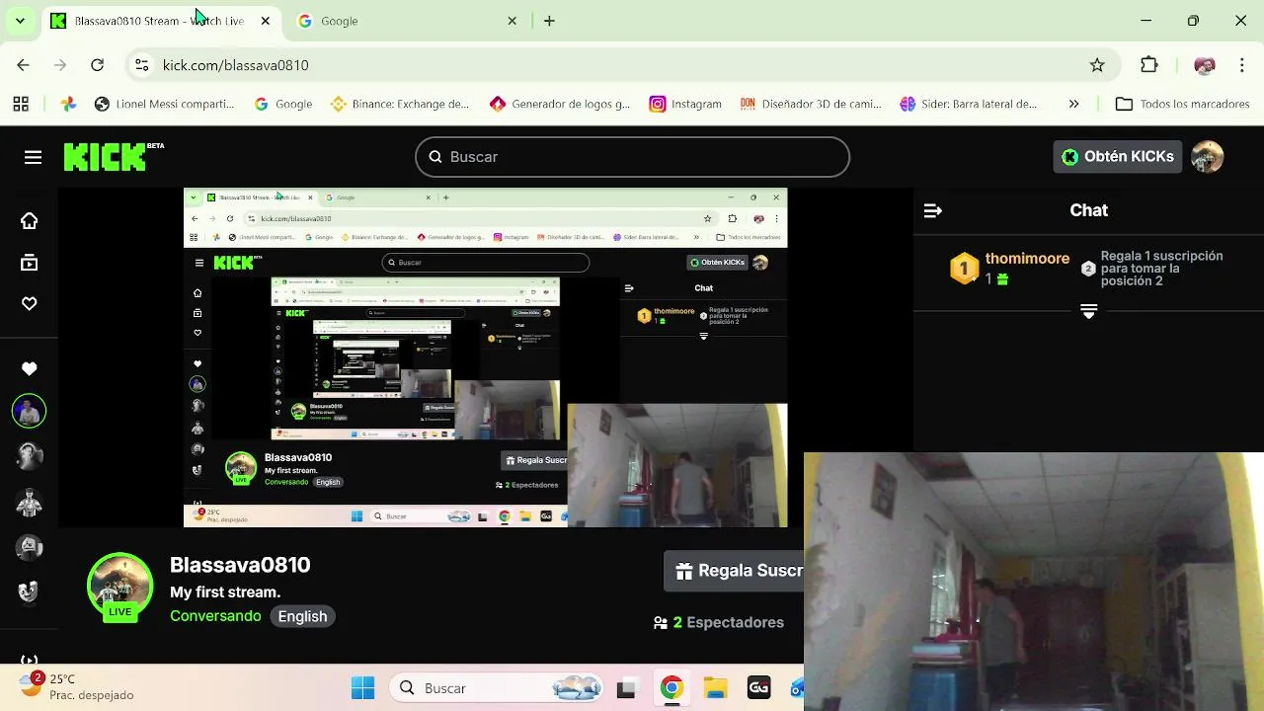This screenshot has width=1264, height=711.
Task: Open the Sider Barra lateral bookmark
Action: point(969,104)
